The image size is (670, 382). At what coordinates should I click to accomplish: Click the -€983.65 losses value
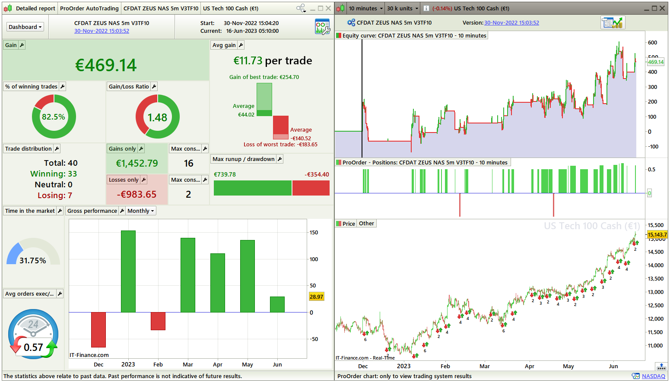[x=137, y=194]
